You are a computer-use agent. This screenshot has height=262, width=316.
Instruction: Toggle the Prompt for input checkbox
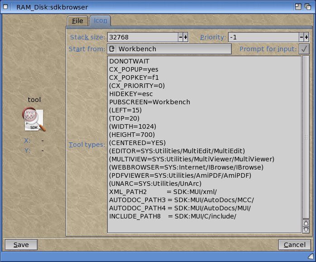[304, 49]
